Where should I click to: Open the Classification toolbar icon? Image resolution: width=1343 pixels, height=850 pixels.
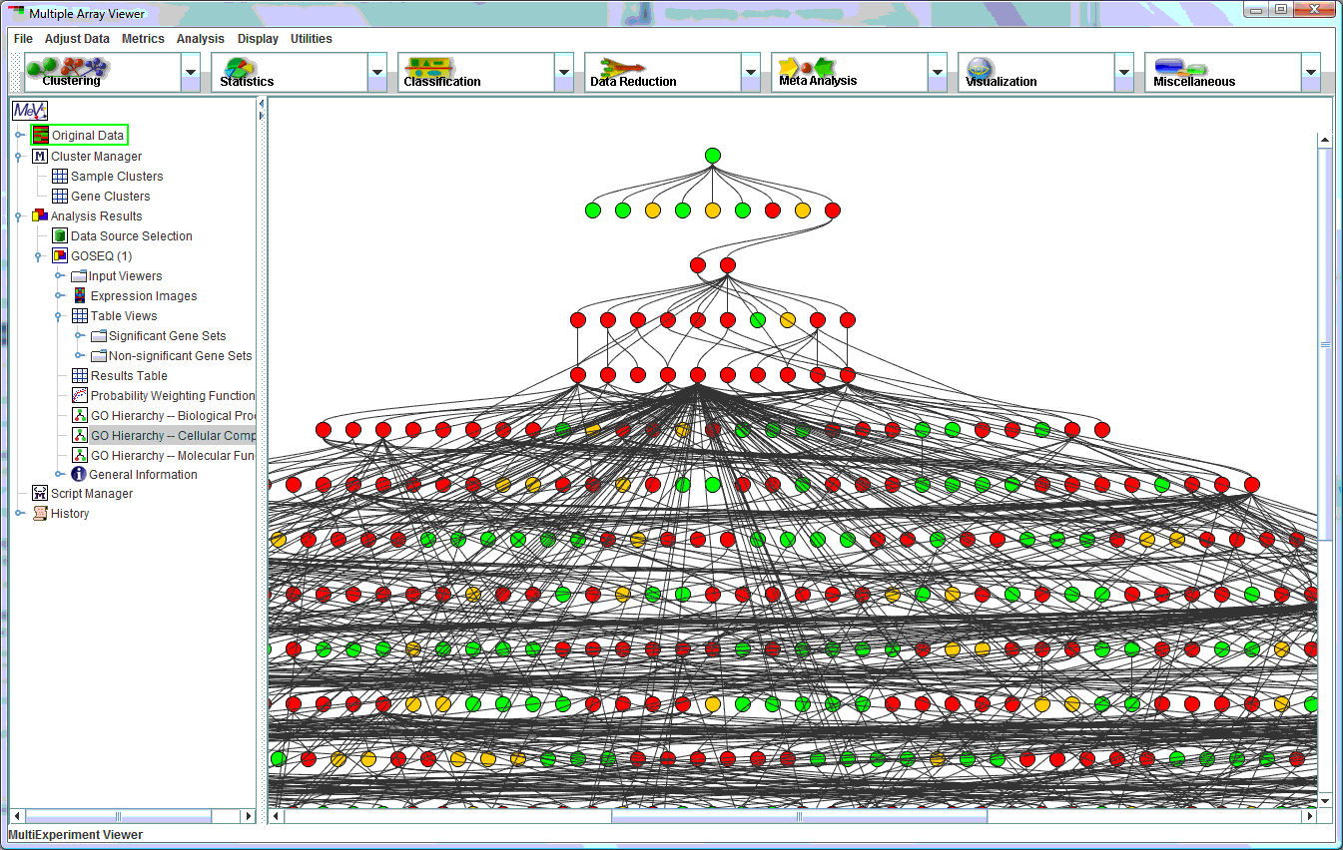coord(429,68)
